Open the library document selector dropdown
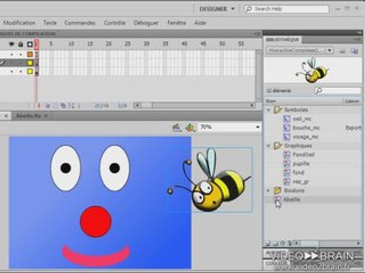 [329, 50]
